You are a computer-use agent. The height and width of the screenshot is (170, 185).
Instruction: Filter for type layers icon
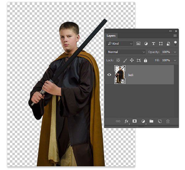click(x=153, y=44)
